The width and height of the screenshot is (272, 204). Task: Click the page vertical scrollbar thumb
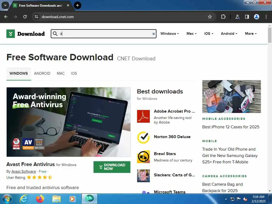tap(270, 35)
